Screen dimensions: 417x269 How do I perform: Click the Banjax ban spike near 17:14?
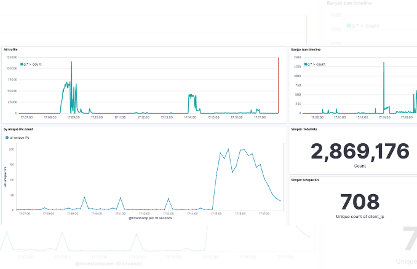[x=383, y=64]
